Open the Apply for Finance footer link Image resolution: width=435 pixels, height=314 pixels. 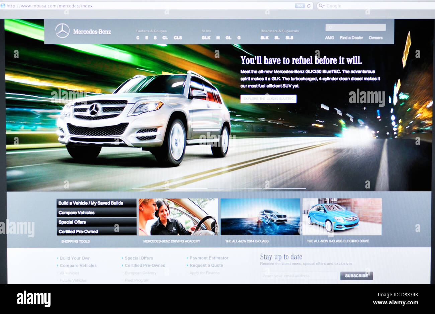(204, 273)
